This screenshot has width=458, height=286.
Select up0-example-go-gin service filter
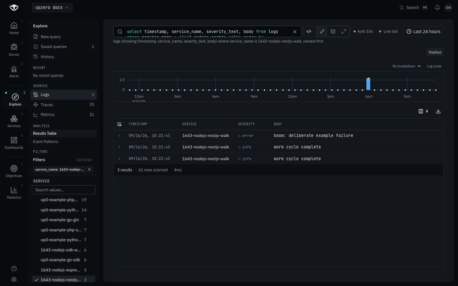pyautogui.click(x=64, y=220)
